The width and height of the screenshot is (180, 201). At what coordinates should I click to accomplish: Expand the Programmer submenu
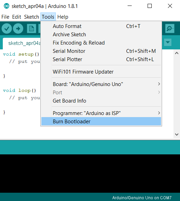pos(101,113)
